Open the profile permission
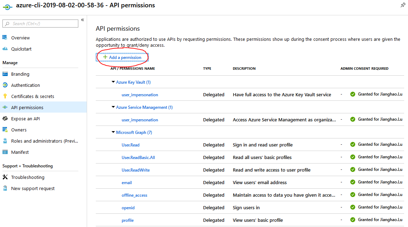Screen dimensions: 408x227 click(128, 220)
